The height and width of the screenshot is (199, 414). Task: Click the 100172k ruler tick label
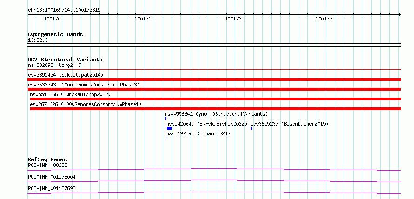[x=234, y=19]
